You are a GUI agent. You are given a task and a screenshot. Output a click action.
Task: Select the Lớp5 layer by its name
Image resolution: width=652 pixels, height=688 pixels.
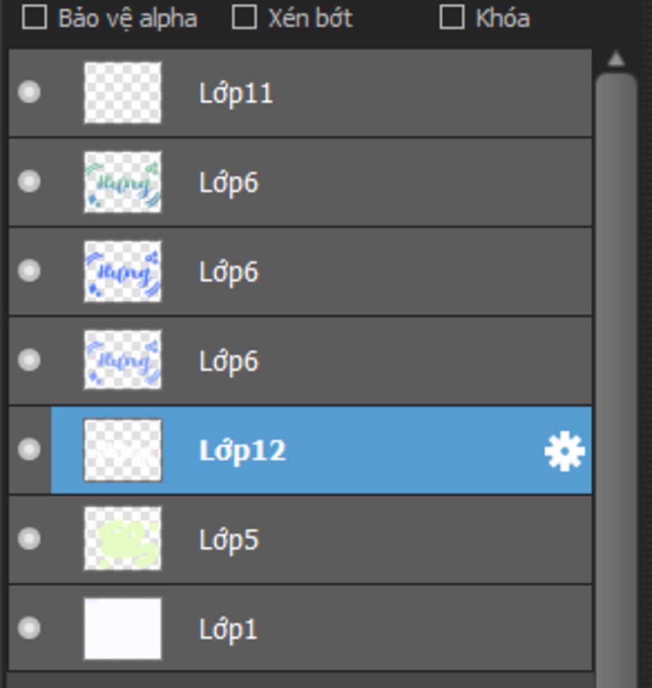pyautogui.click(x=229, y=540)
